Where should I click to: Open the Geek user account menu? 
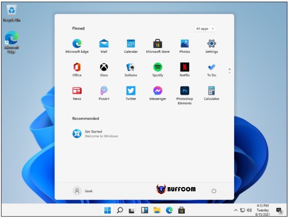pos(82,191)
